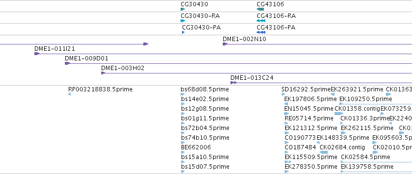This screenshot has width=412, height=174.
Task: Open the DME1-009D01 clone label
Action: [87, 58]
